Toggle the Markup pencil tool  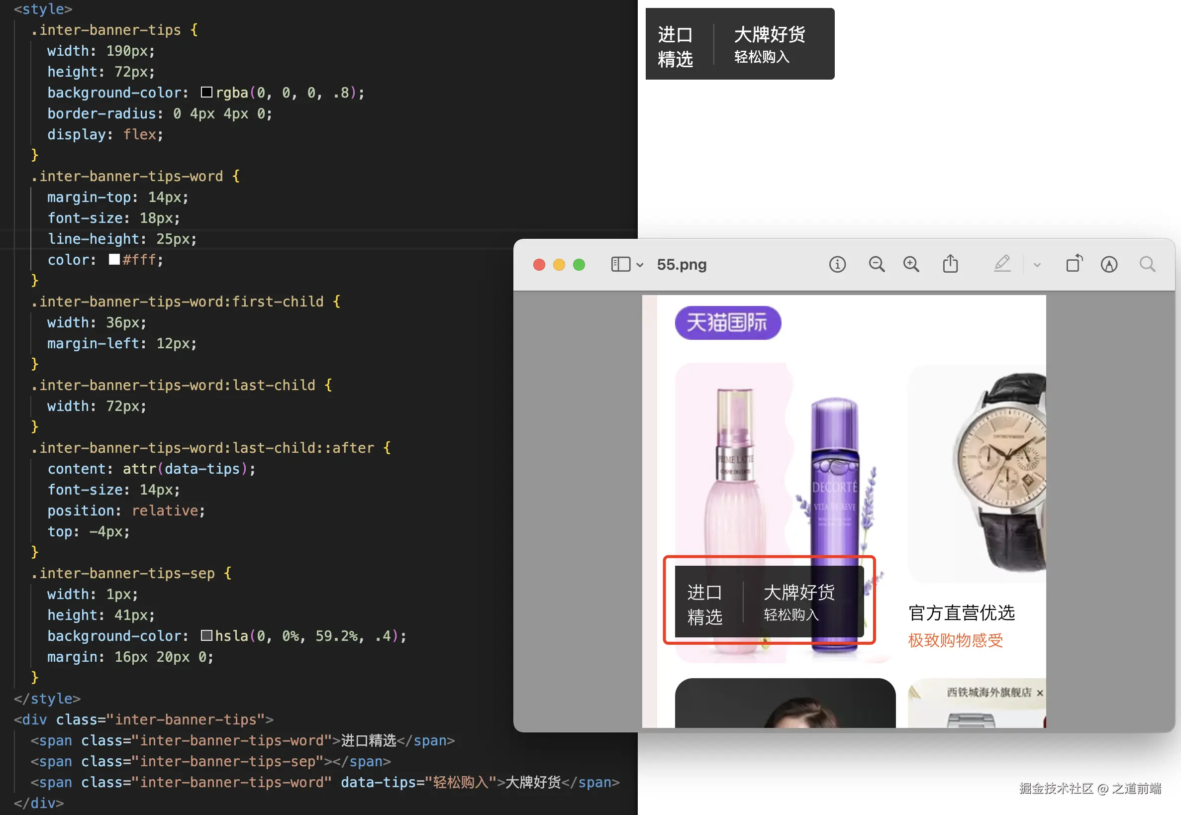[1002, 264]
